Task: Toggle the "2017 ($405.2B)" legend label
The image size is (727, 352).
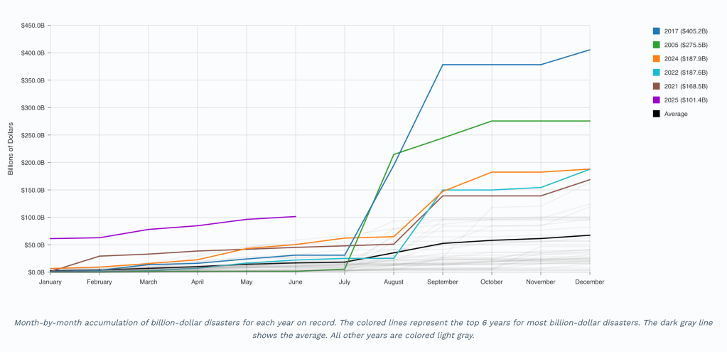Action: (686, 31)
